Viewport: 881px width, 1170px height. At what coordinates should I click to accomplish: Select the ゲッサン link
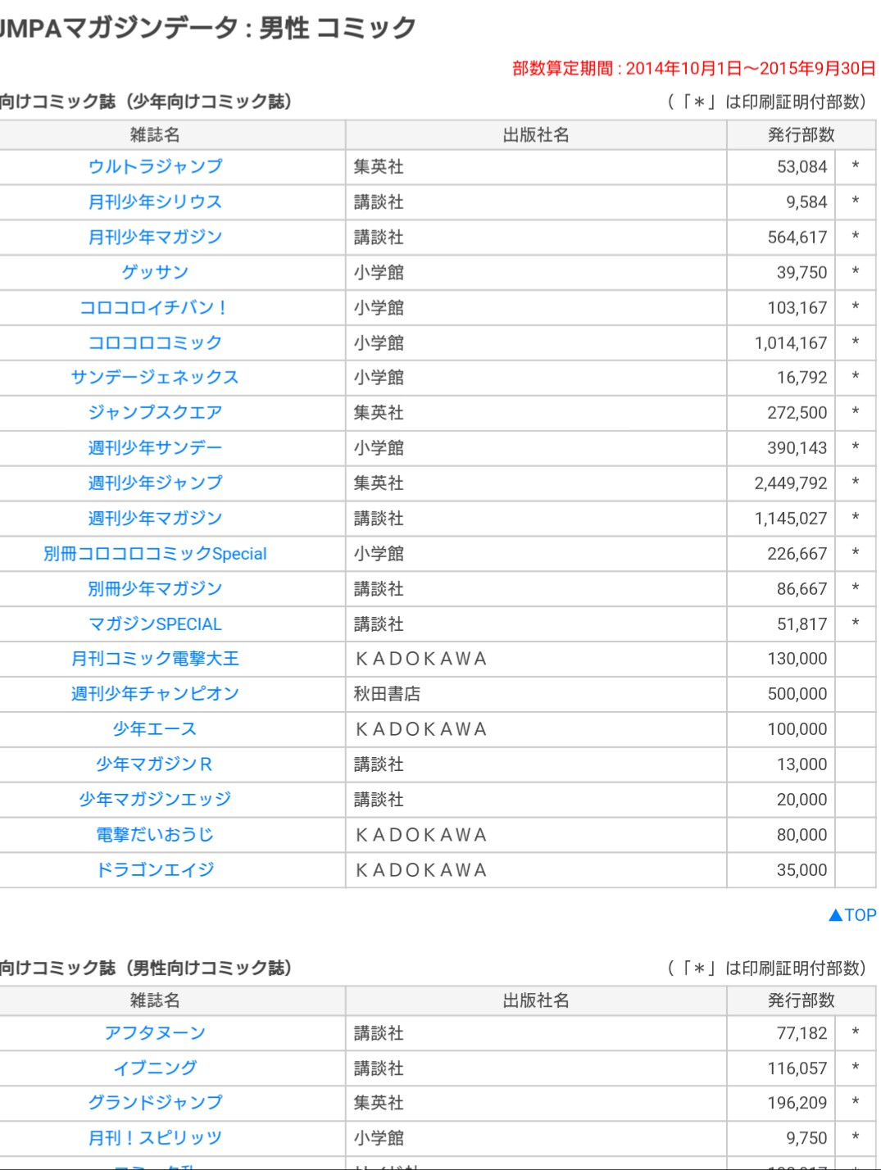[x=155, y=272]
